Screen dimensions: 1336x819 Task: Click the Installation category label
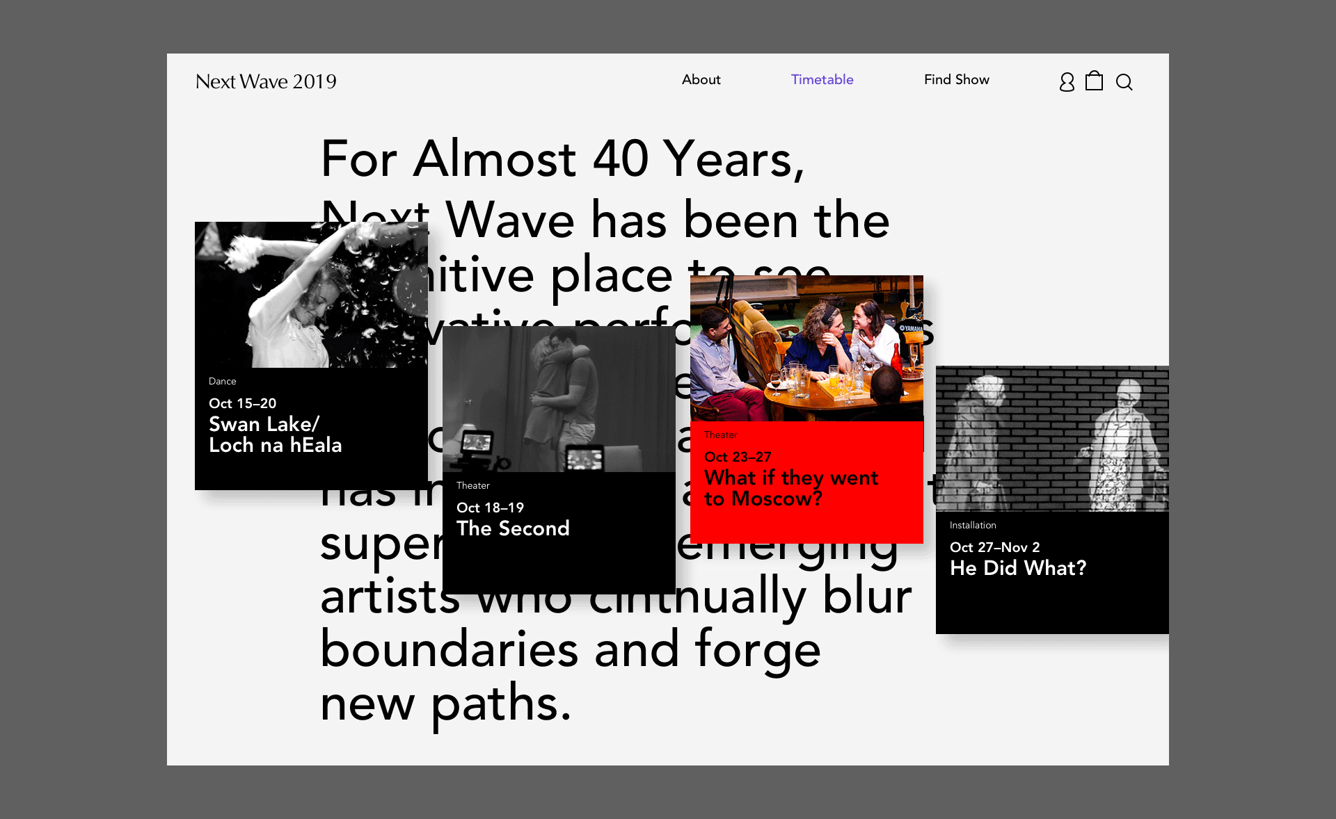pyautogui.click(x=973, y=525)
